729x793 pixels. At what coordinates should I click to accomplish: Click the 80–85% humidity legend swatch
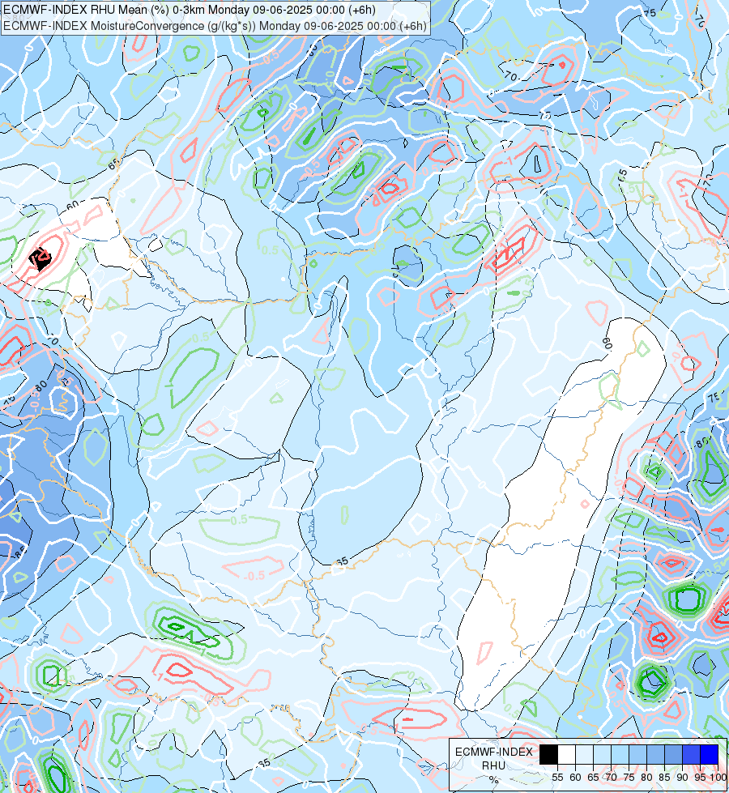point(655,755)
